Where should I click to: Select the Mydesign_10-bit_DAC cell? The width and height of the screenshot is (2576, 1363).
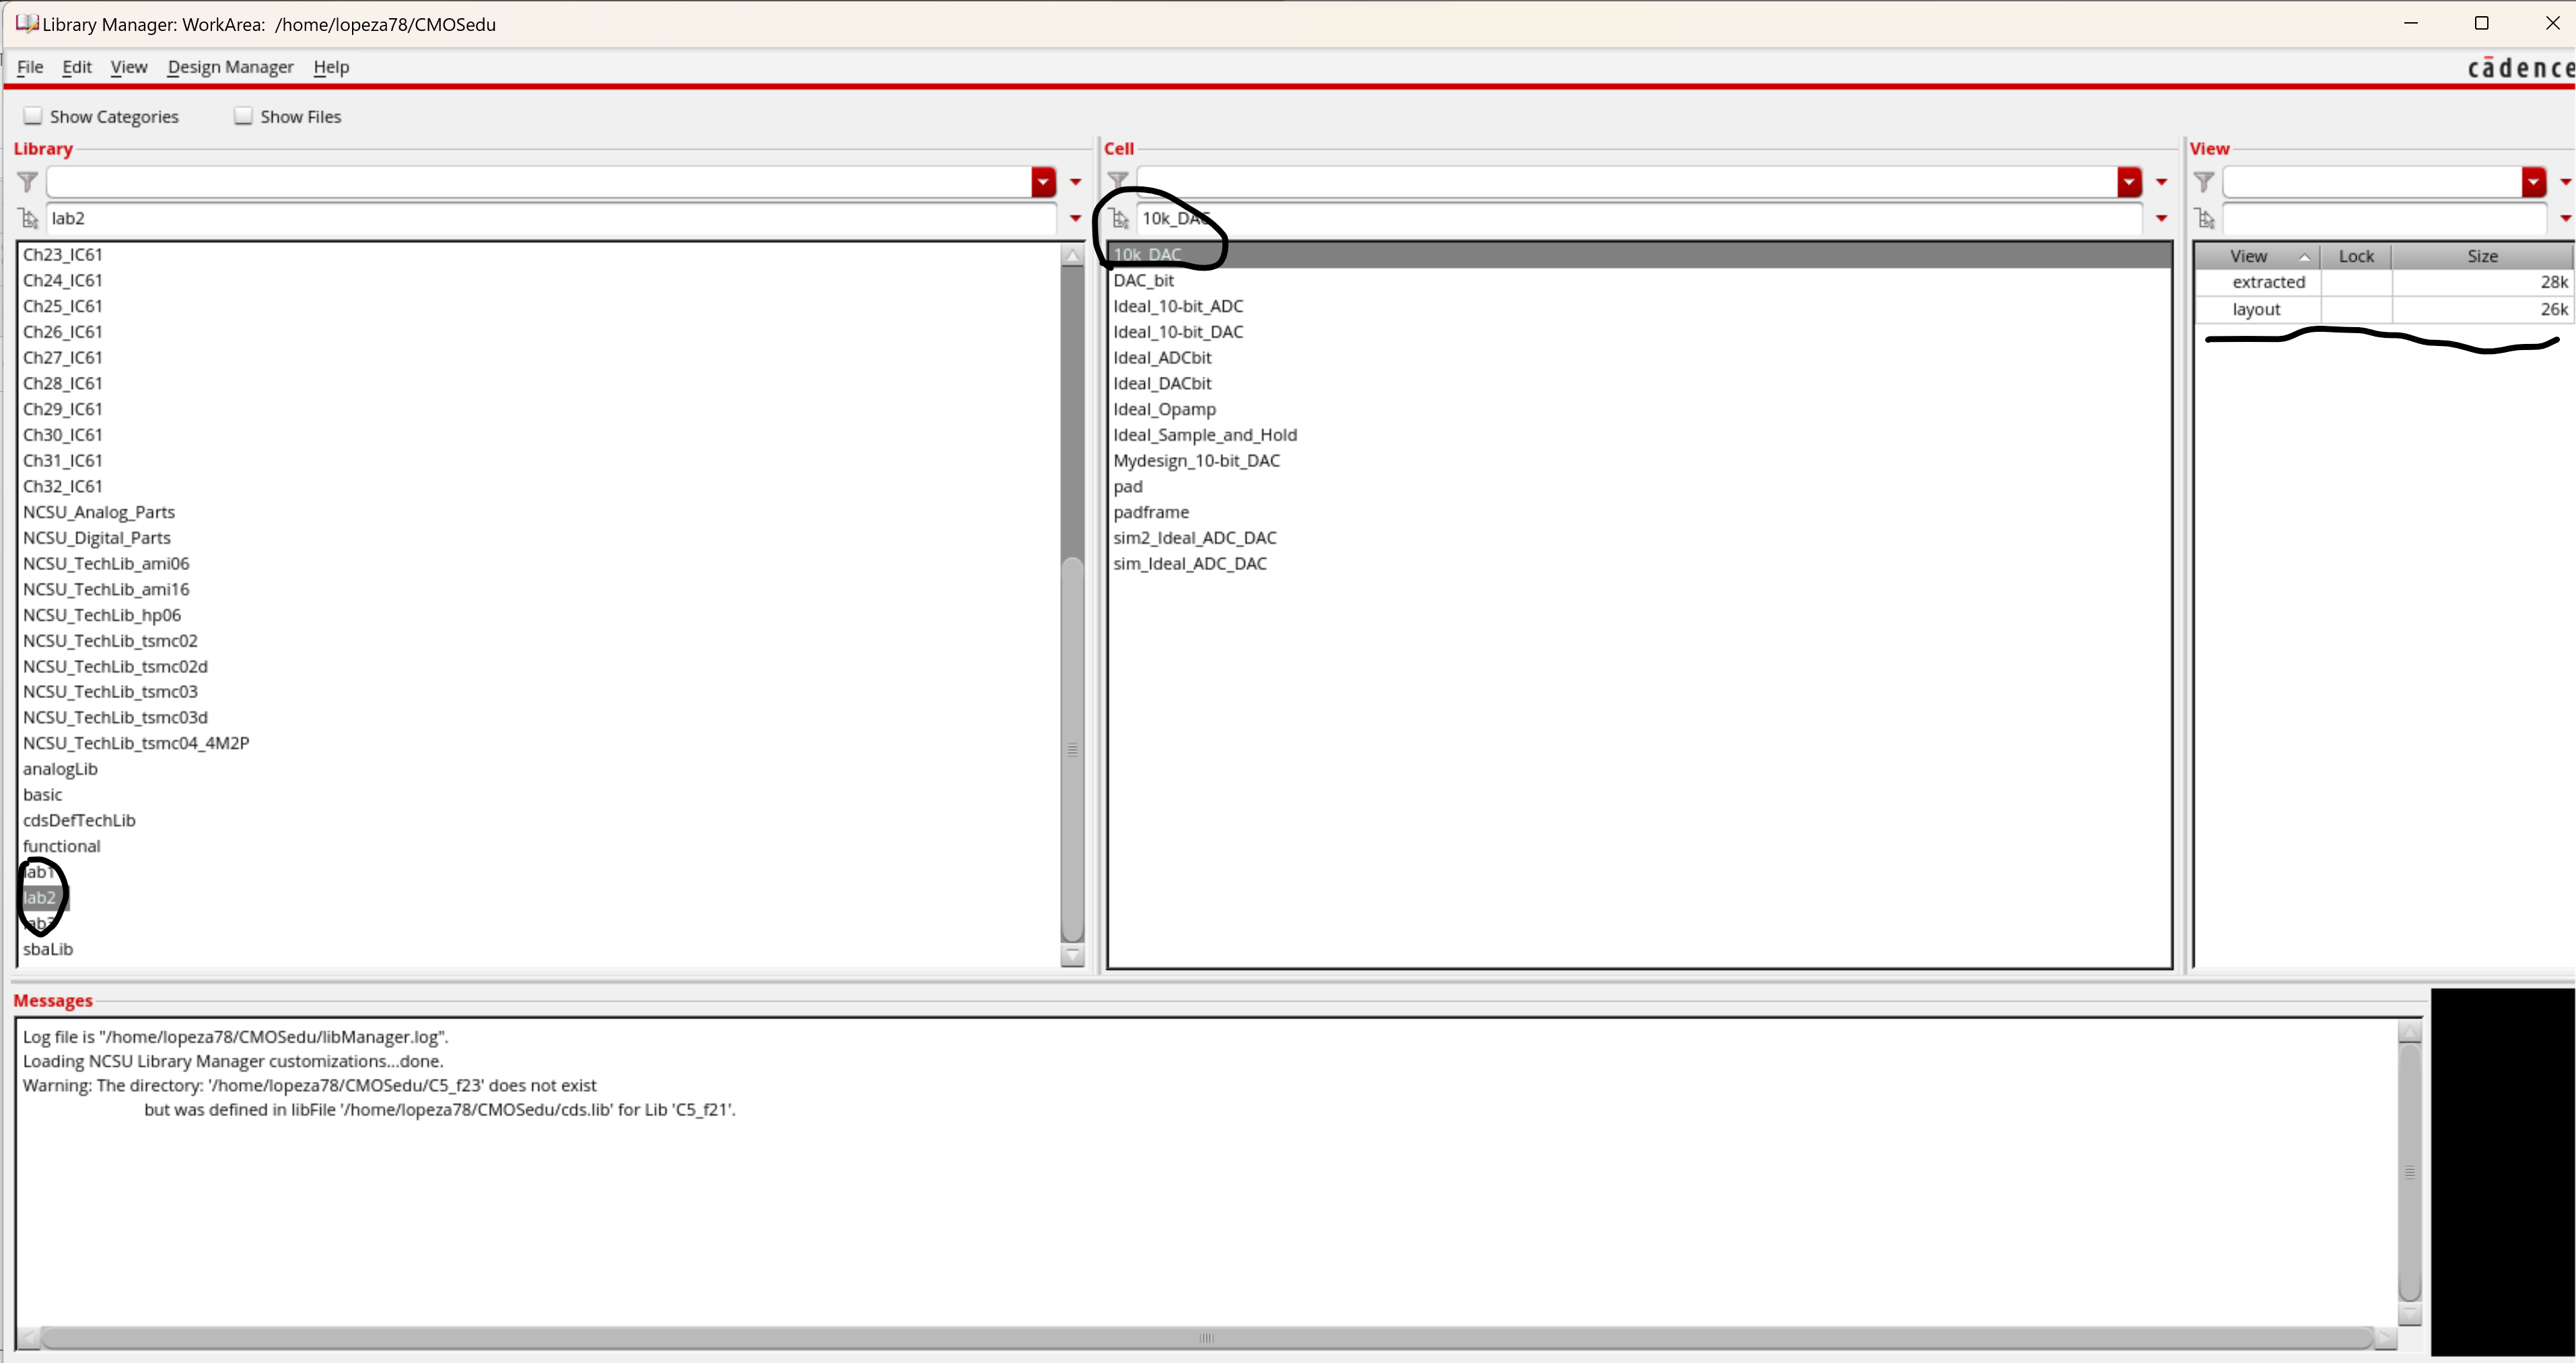tap(1196, 461)
